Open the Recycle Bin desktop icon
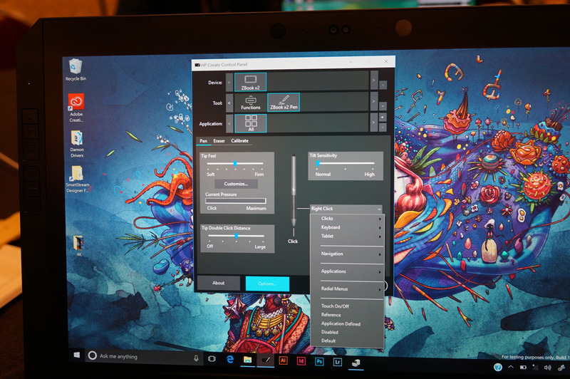Image resolution: width=570 pixels, height=379 pixels. point(76,69)
